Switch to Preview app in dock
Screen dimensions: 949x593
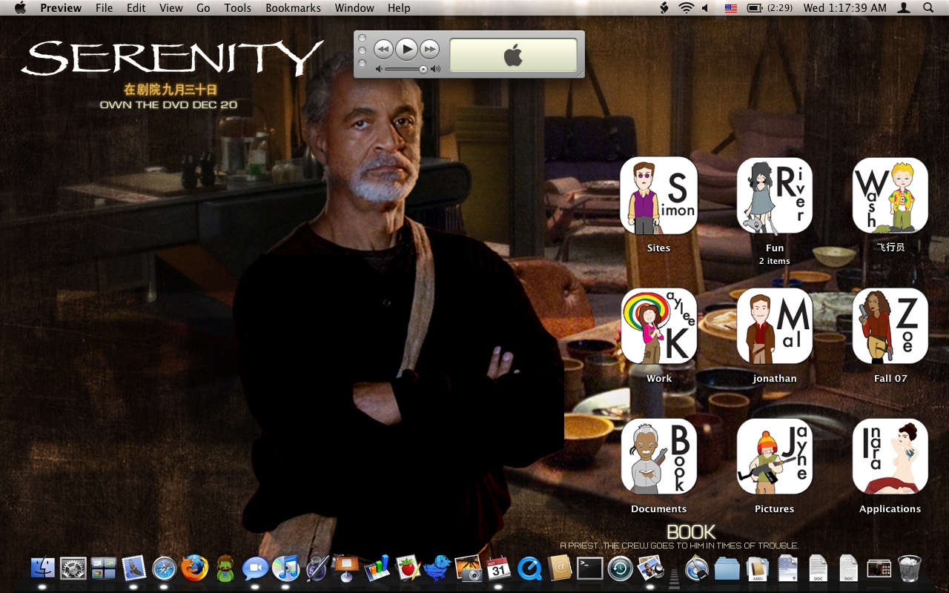coord(650,569)
